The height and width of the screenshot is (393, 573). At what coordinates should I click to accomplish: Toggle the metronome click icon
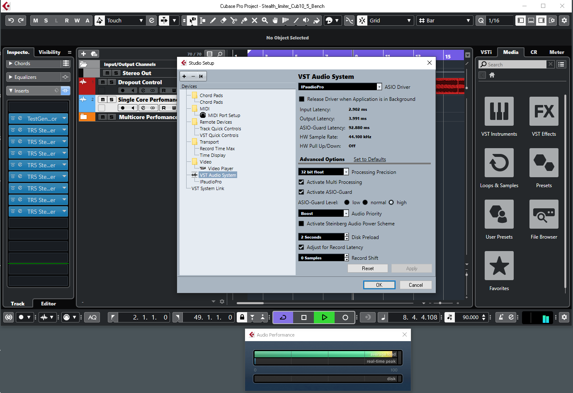[501, 317]
